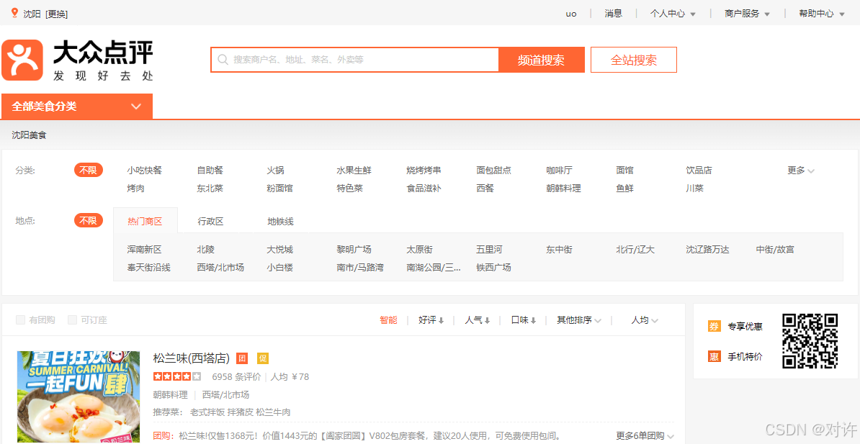
Task: Click the username uo
Action: click(x=571, y=14)
